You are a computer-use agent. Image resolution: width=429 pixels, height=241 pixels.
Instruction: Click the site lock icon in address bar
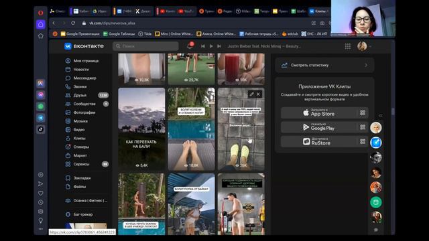coord(84,23)
